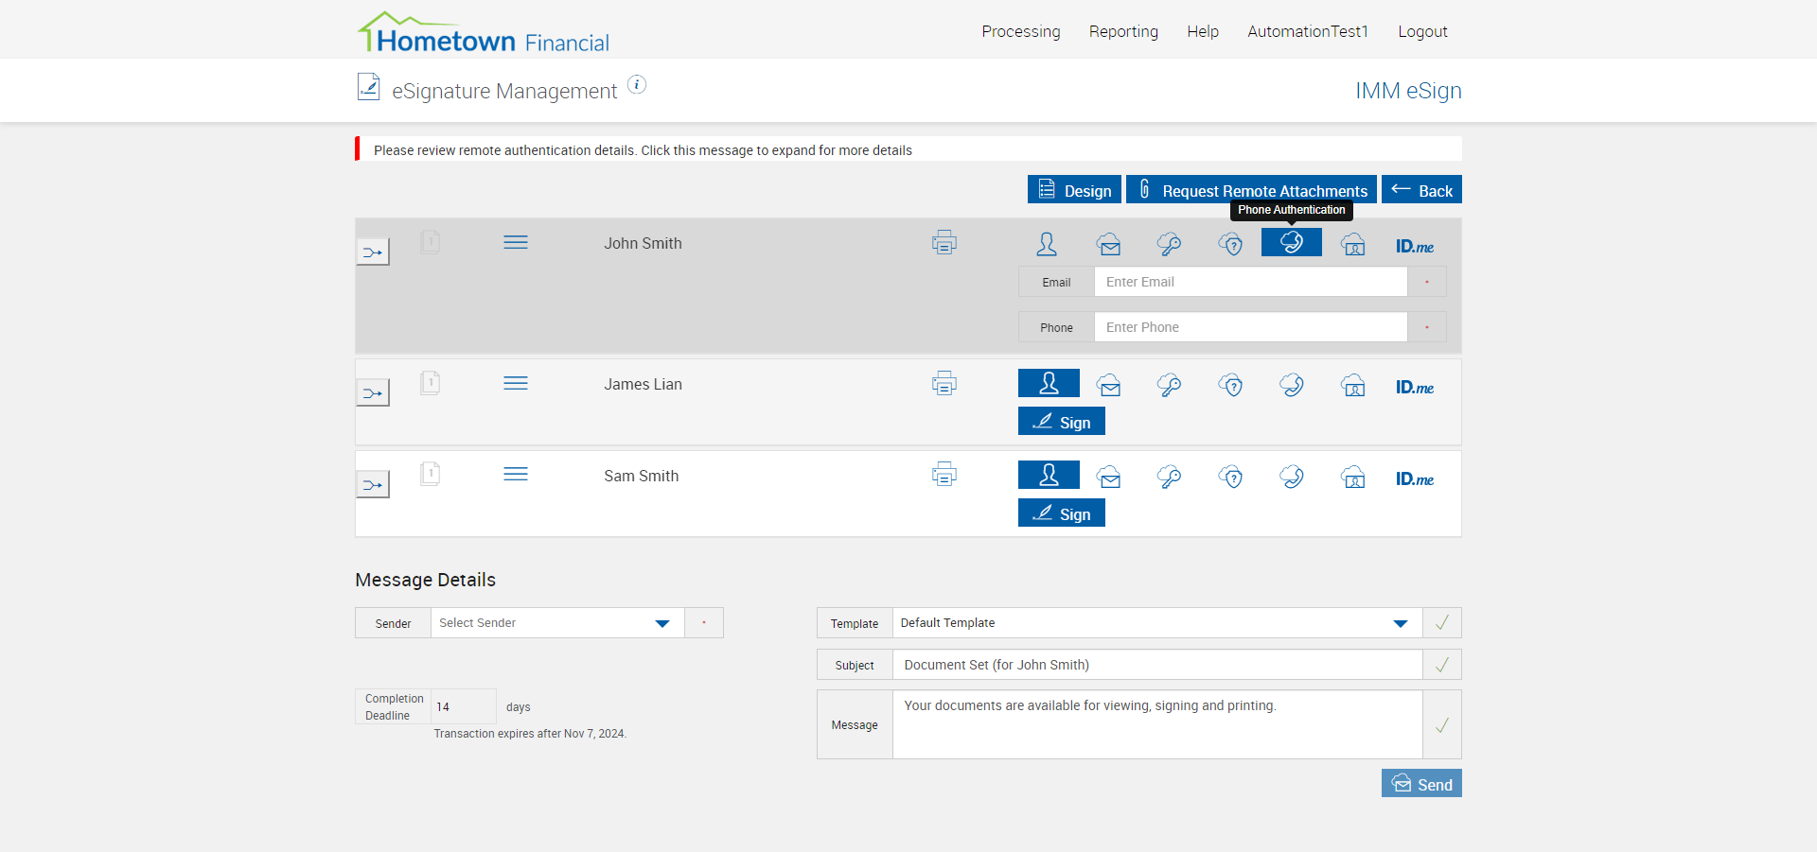Open the Help menu
This screenshot has width=1817, height=852.
coord(1203,31)
